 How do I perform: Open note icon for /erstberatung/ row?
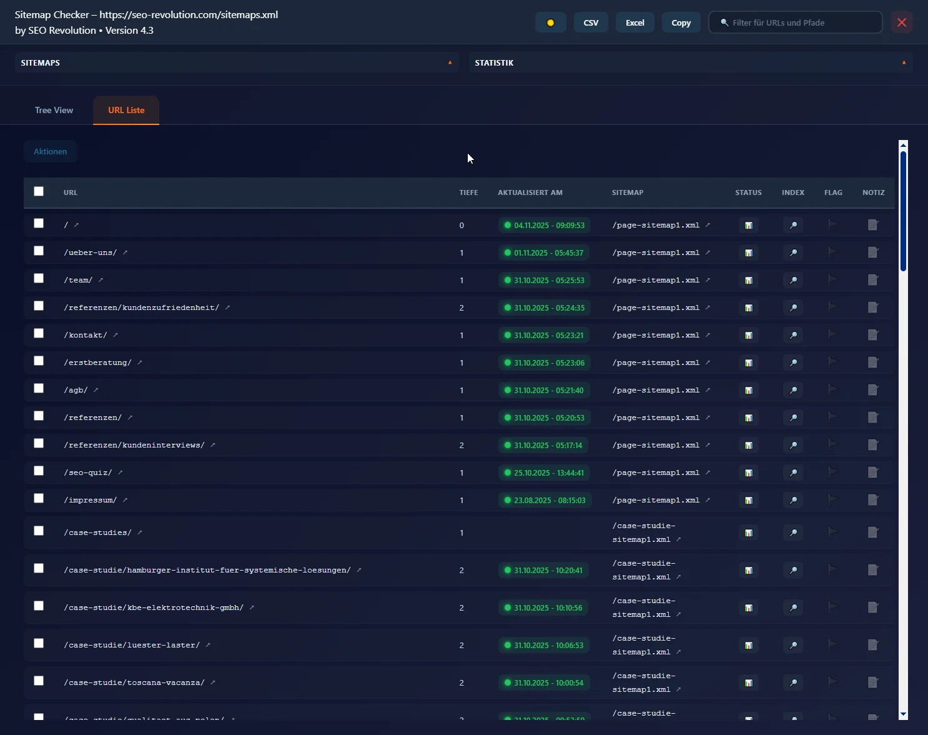[x=873, y=362]
